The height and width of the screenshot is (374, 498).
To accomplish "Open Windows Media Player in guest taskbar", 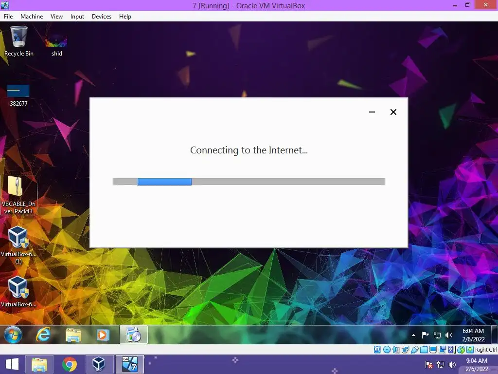I will pos(103,335).
